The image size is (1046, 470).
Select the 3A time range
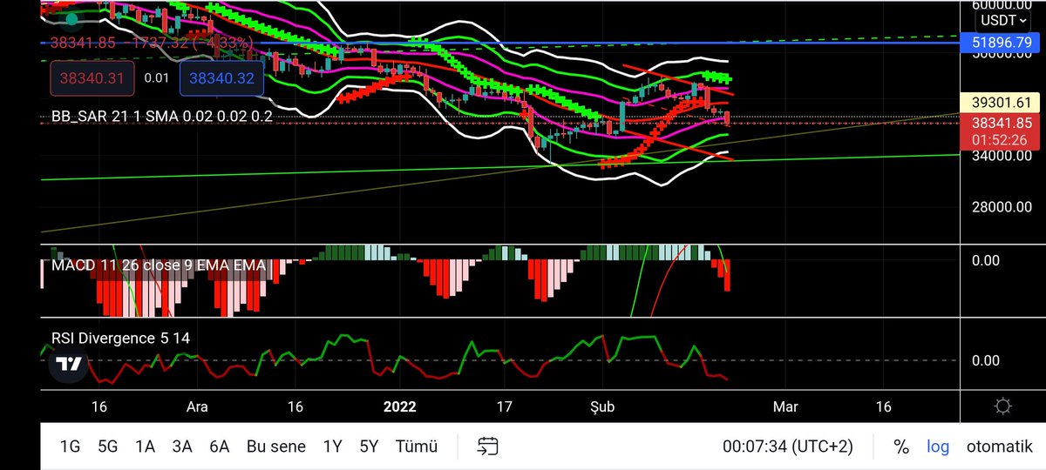coord(181,446)
